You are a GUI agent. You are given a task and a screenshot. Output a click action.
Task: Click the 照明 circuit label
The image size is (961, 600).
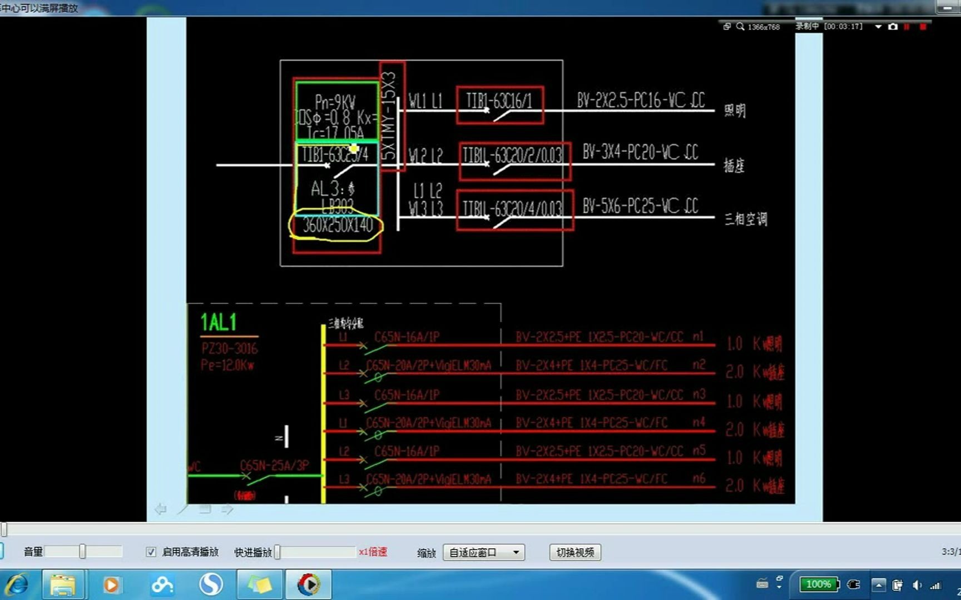click(x=735, y=111)
